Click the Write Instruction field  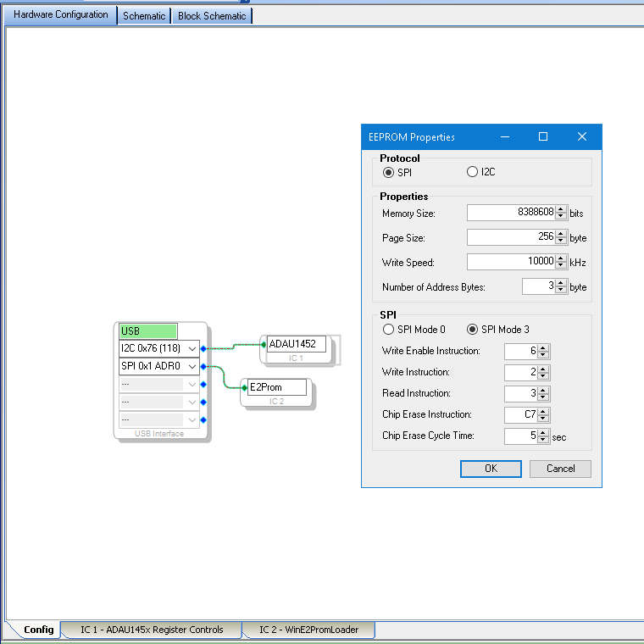pyautogui.click(x=521, y=373)
